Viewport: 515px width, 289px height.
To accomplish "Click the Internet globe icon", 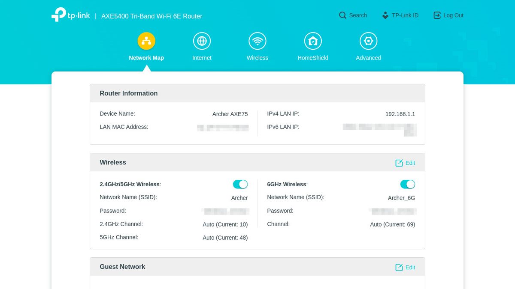I will pyautogui.click(x=202, y=41).
